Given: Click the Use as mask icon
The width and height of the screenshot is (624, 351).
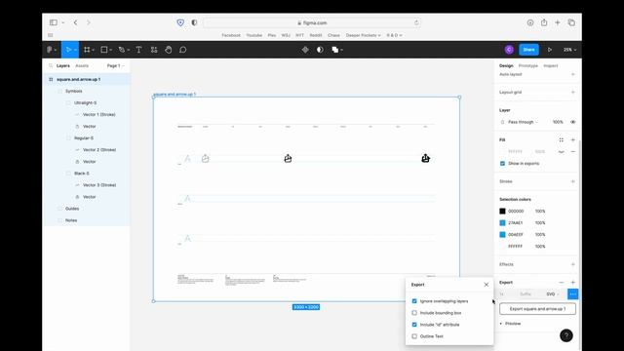Looking at the screenshot, I should (320, 50).
